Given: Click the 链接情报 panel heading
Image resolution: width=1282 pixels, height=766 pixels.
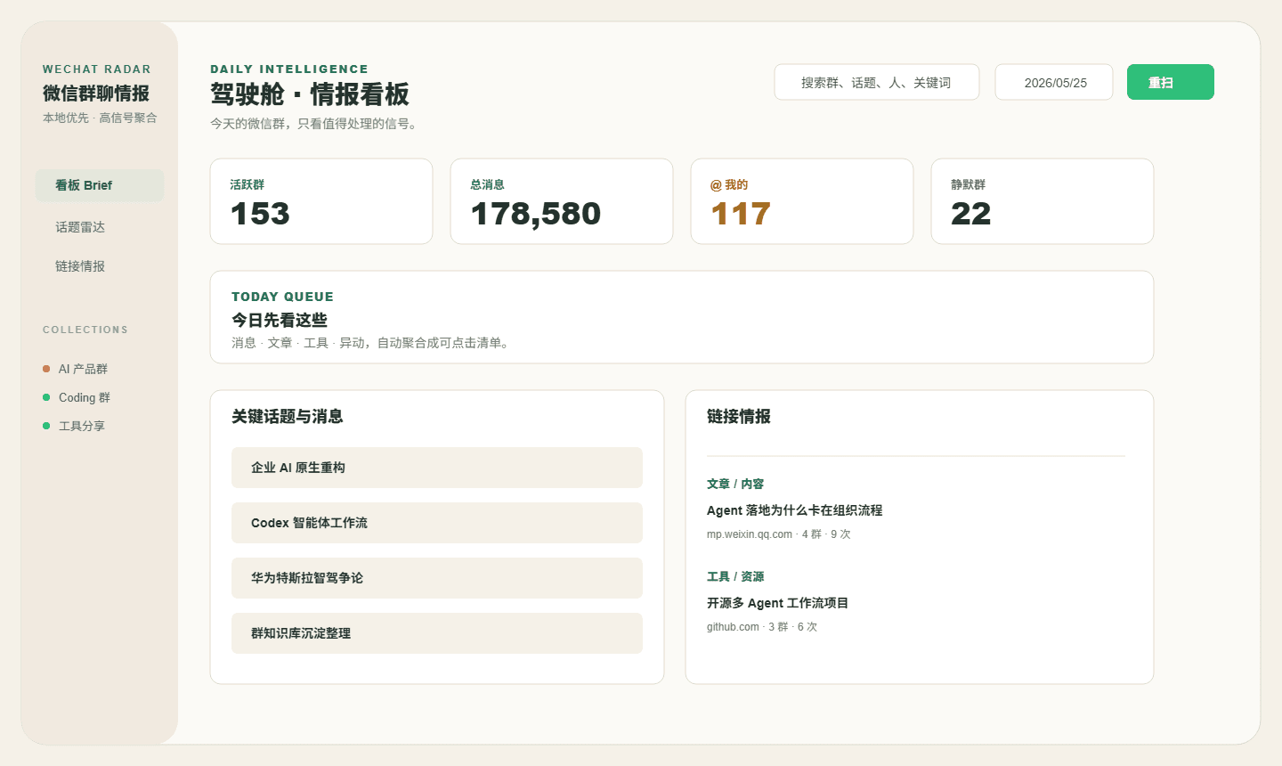Looking at the screenshot, I should coord(739,416).
